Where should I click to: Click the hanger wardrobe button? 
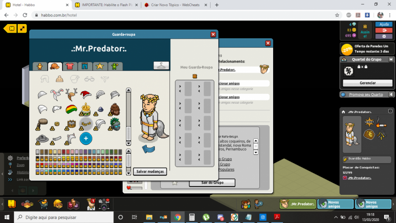161,65
